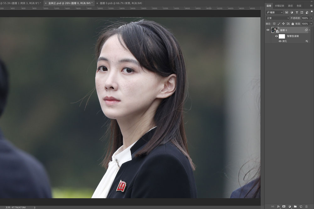Filter layers by type (T) layers
This screenshot has width=314, height=209.
coord(297,12)
